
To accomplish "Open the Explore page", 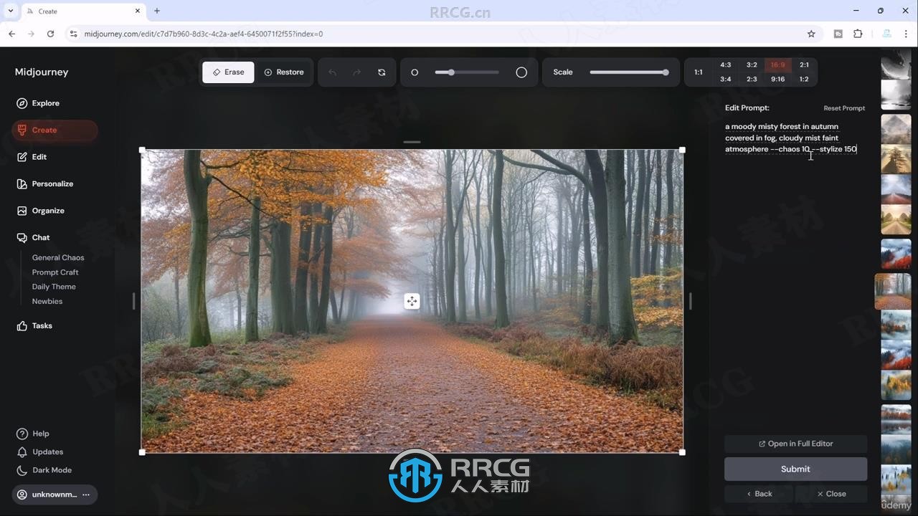I will click(45, 103).
